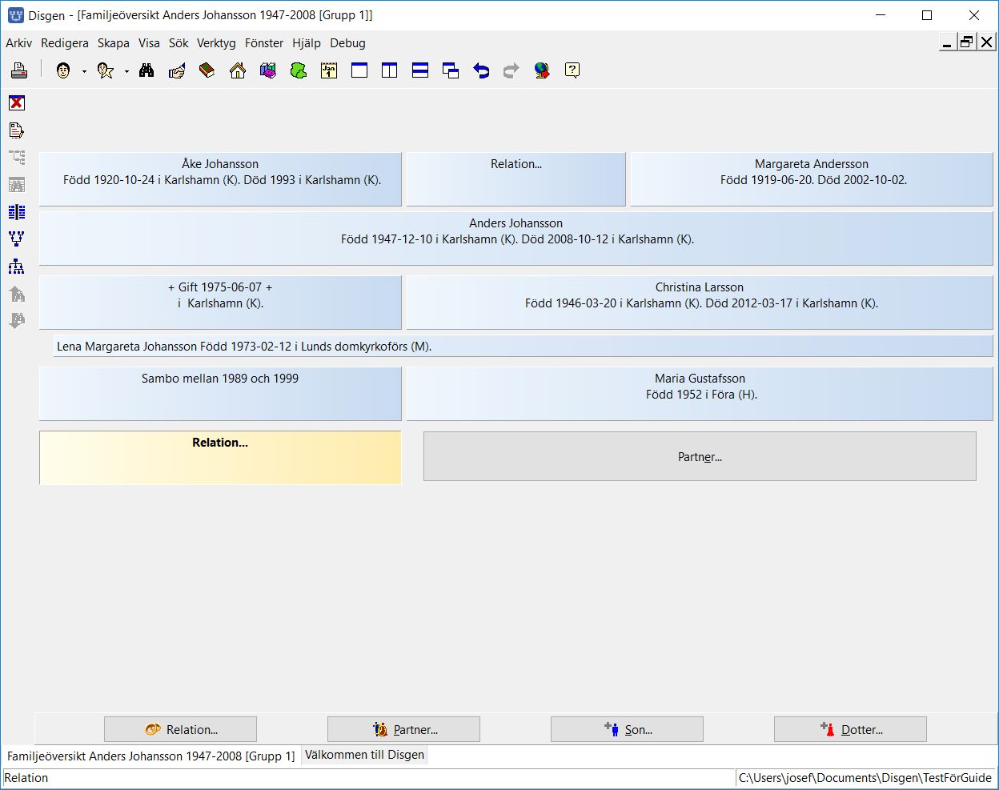999x790 pixels.
Task: Select child Lena Margareta Johansson row
Action: point(524,347)
